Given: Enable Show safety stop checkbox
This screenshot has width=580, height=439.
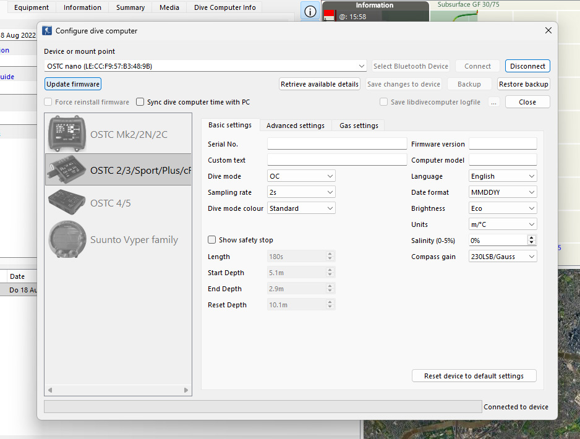Looking at the screenshot, I should (x=211, y=240).
